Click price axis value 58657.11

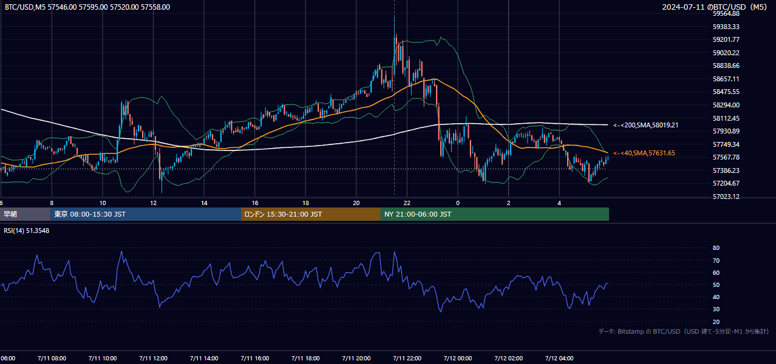pyautogui.click(x=726, y=79)
